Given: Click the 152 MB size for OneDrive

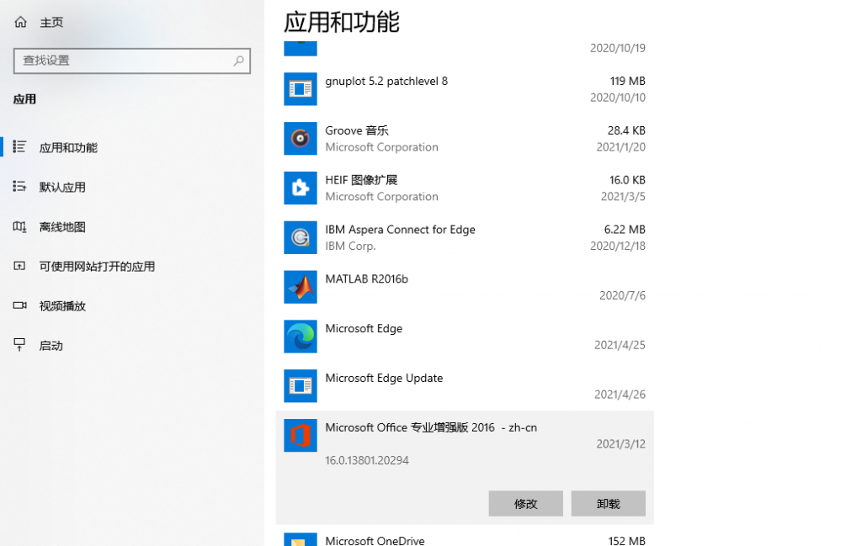Looking at the screenshot, I should click(626, 540).
